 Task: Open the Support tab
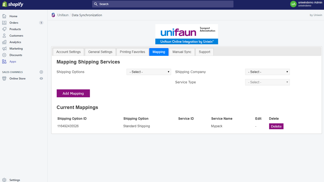pos(205,52)
